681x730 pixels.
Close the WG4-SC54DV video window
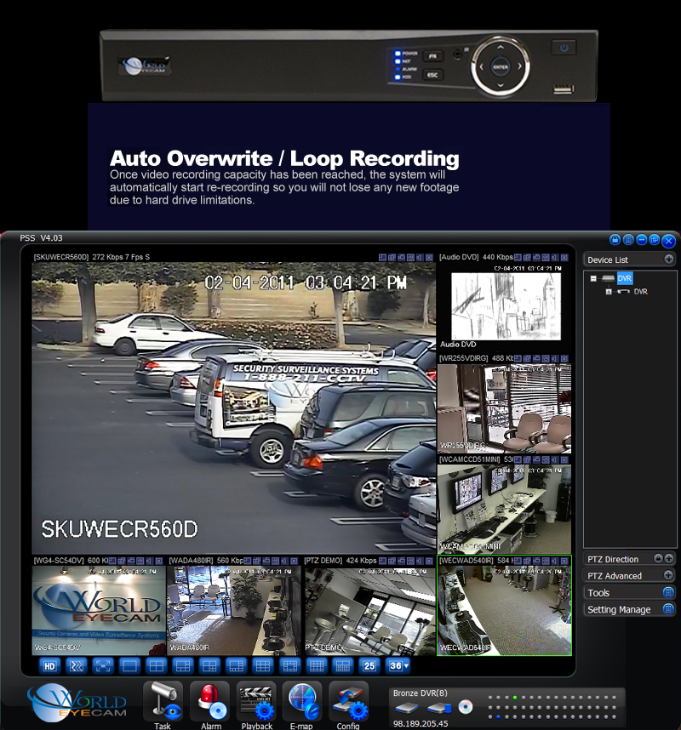(x=159, y=561)
